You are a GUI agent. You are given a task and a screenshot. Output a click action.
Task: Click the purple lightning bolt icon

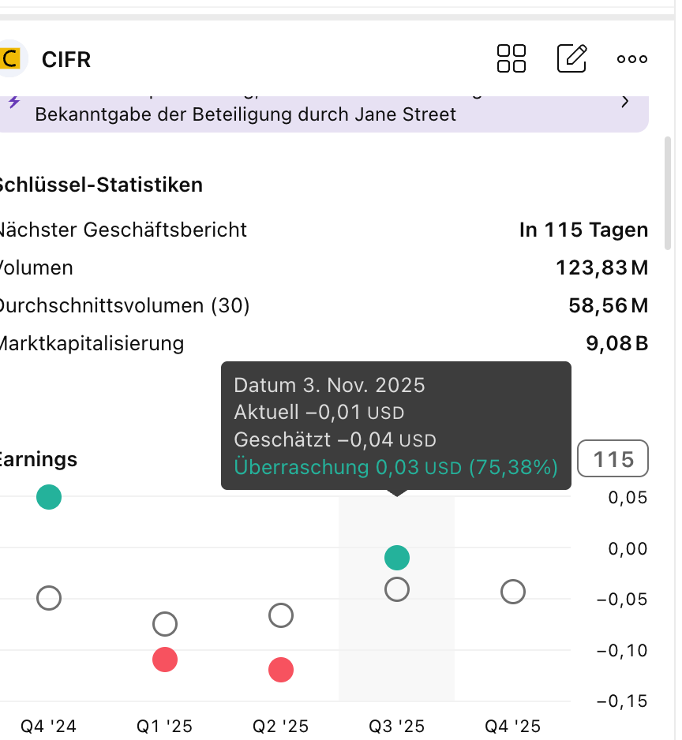click(14, 103)
